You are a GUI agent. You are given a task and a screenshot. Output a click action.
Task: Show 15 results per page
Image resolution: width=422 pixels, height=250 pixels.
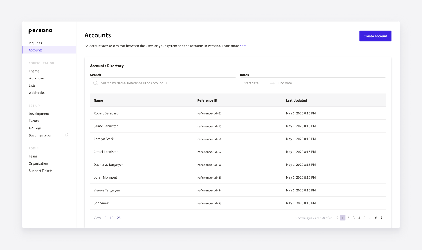[112, 218]
